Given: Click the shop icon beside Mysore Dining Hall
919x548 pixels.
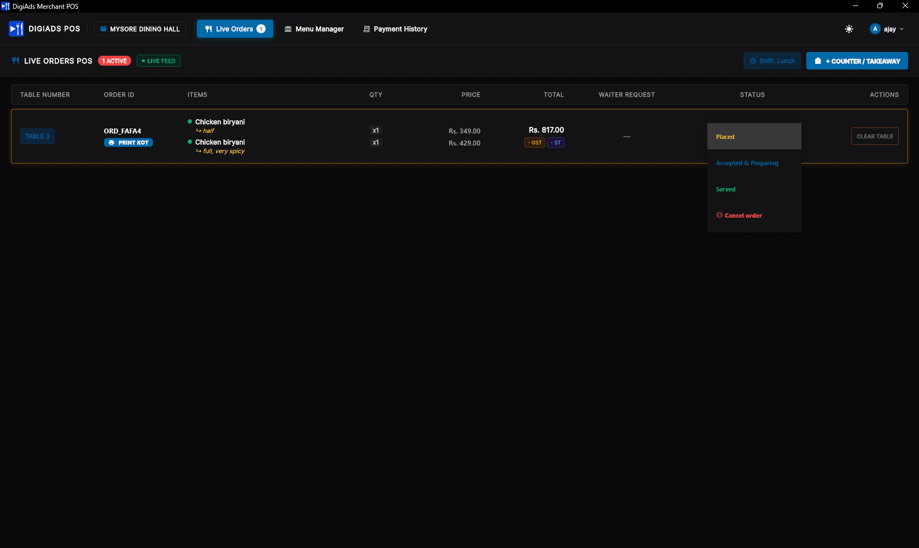Looking at the screenshot, I should point(103,29).
